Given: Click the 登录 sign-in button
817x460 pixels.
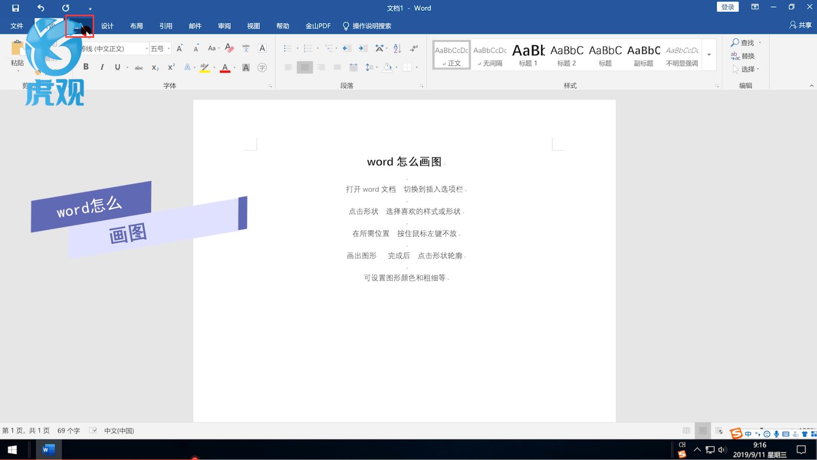Looking at the screenshot, I should [x=728, y=7].
